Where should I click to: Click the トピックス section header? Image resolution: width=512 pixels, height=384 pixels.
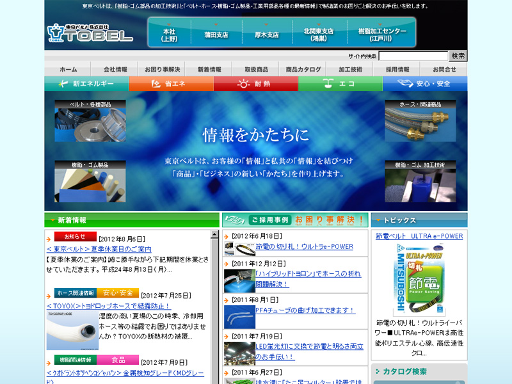[x=419, y=220]
